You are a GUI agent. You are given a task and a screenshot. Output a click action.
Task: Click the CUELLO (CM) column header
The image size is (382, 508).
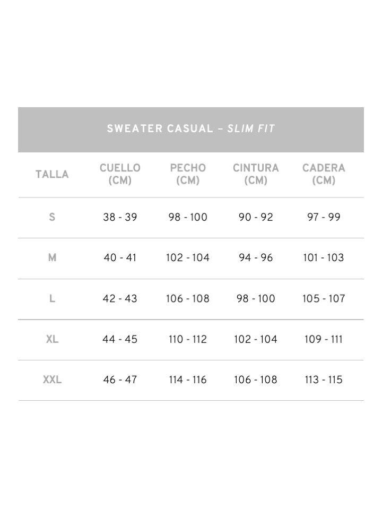(120, 174)
